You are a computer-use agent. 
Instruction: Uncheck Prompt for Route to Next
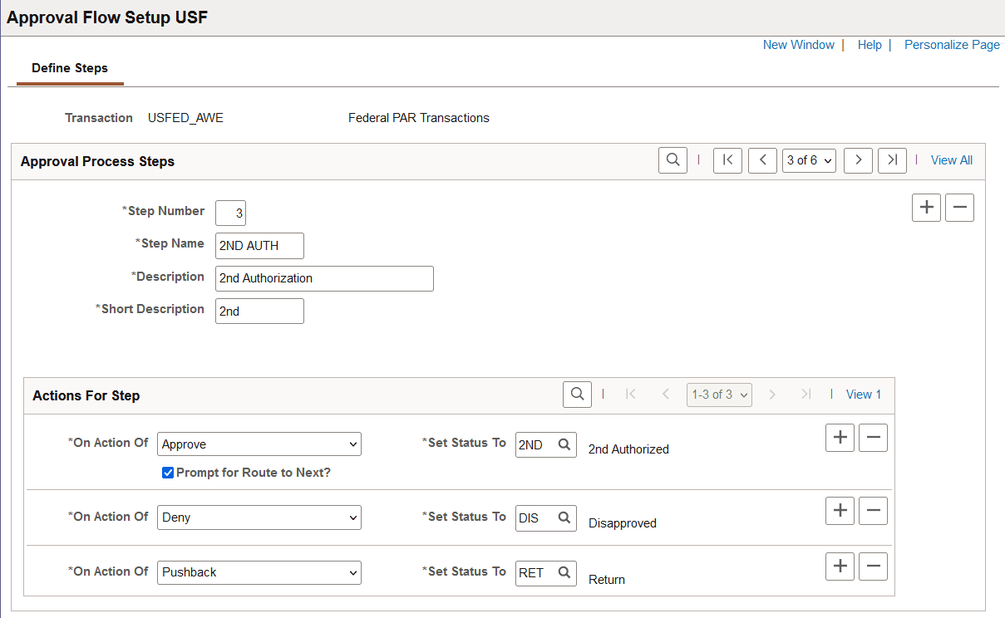168,472
